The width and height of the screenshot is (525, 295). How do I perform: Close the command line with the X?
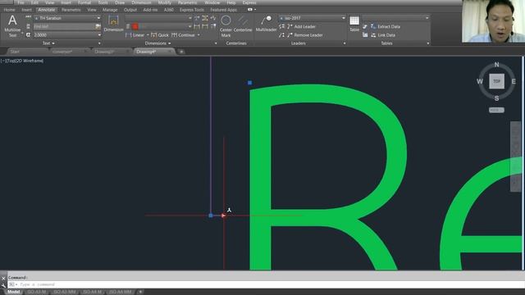[3, 279]
